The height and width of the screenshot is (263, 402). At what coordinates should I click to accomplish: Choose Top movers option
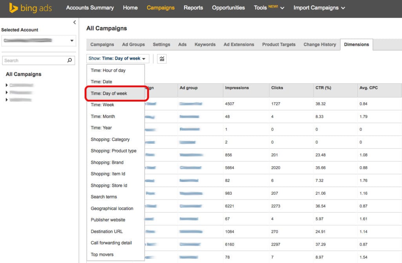(116, 254)
